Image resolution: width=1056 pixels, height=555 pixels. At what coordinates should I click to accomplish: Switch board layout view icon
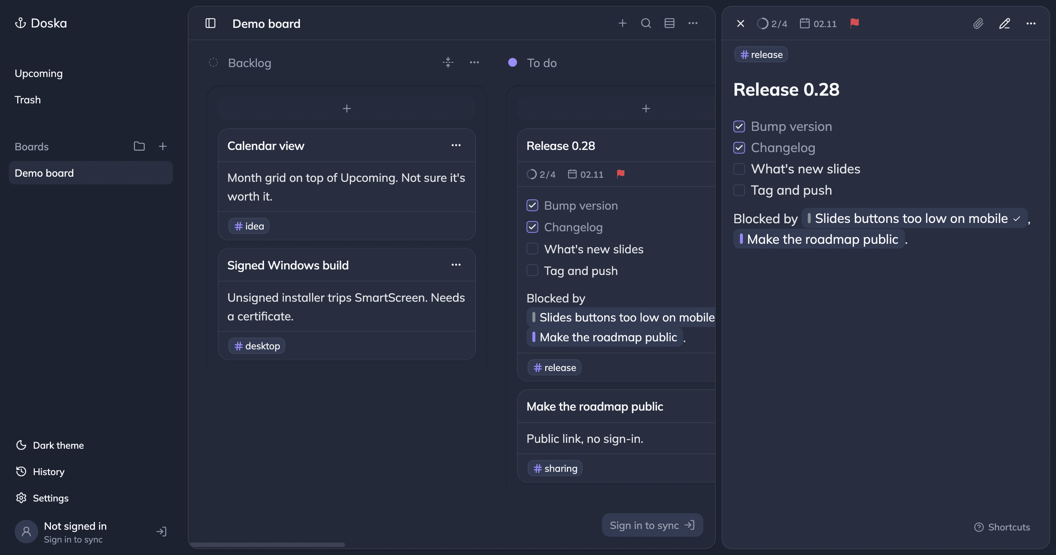pos(670,23)
